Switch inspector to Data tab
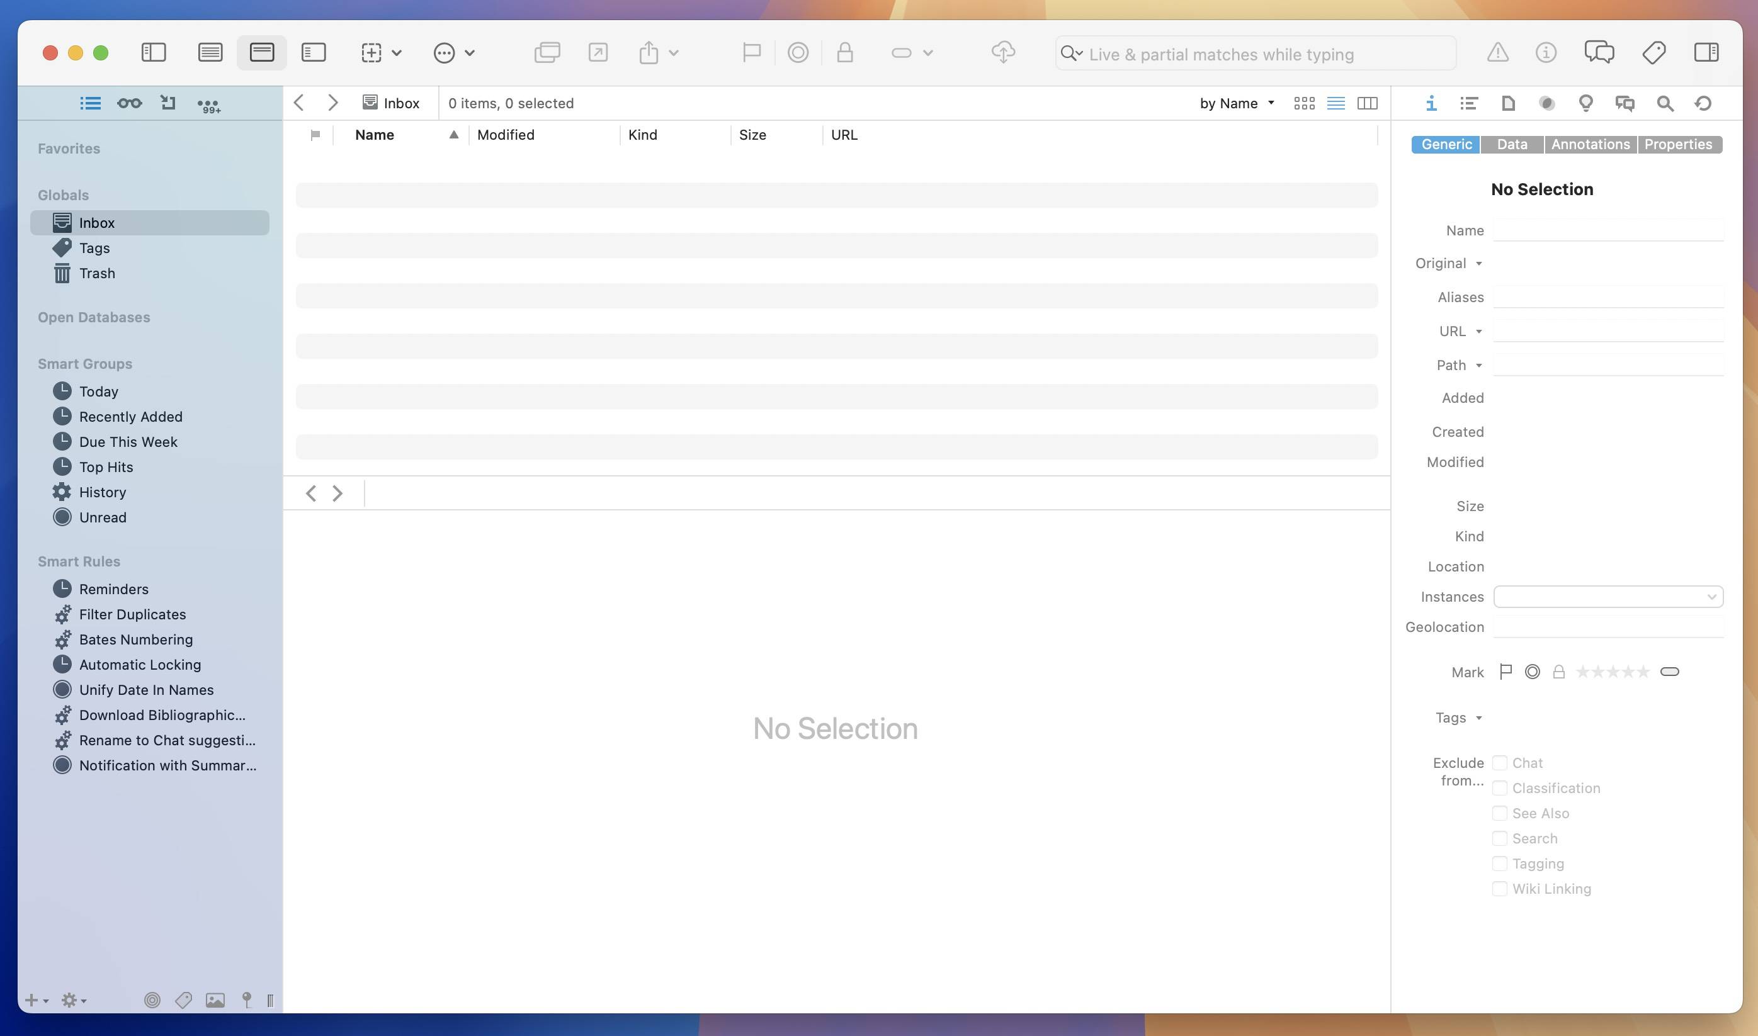The height and width of the screenshot is (1036, 1758). pos(1512,145)
